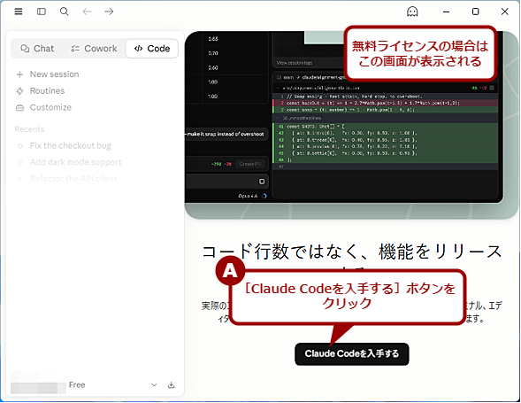Open recent 'Refactor the API client'
Viewport: 521px width, 403px height.
click(x=73, y=179)
